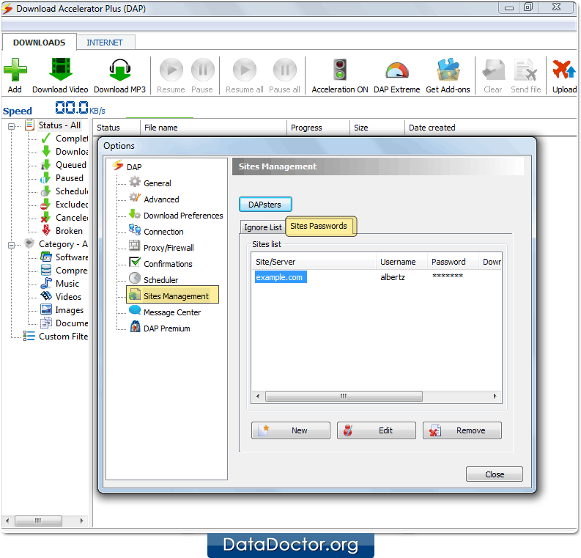Select Downloading status filter
Screen dimensions: 581x558
(x=65, y=152)
